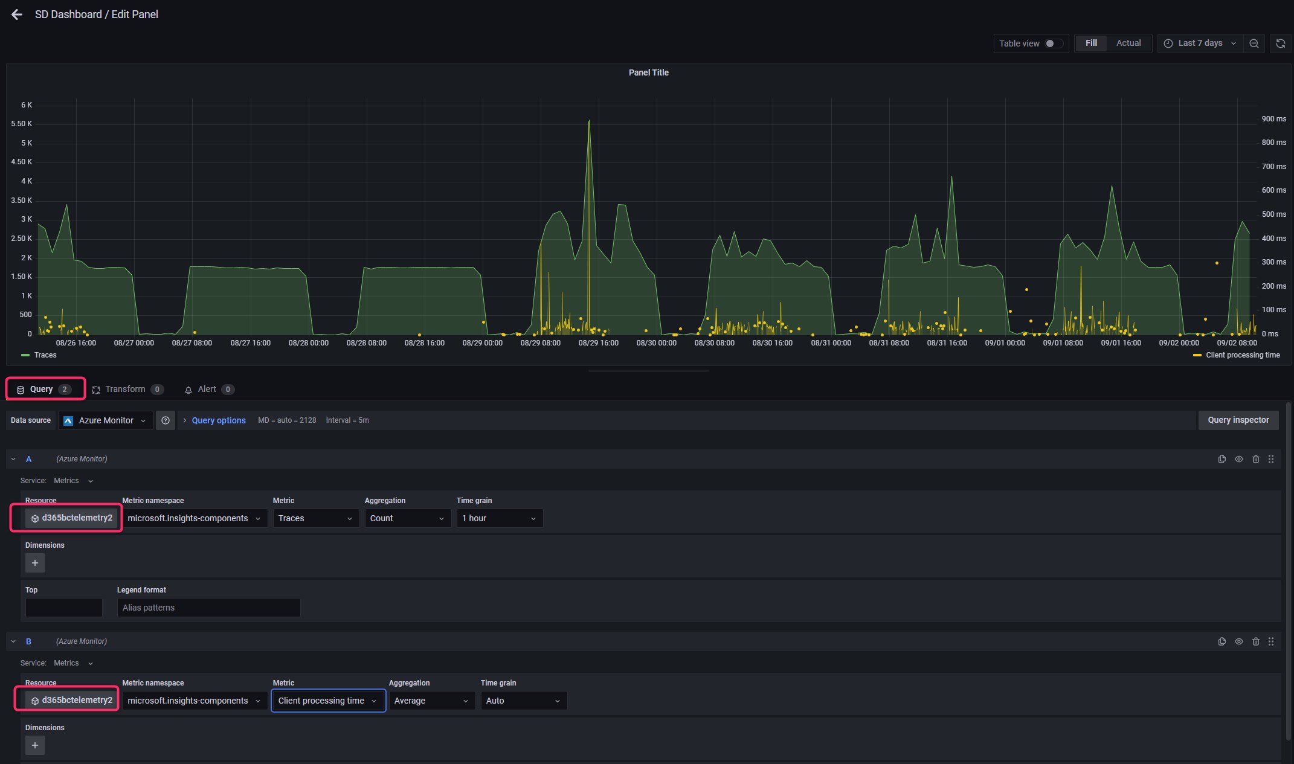The image size is (1294, 764).
Task: Enable the Table view switch
Action: (x=1054, y=43)
